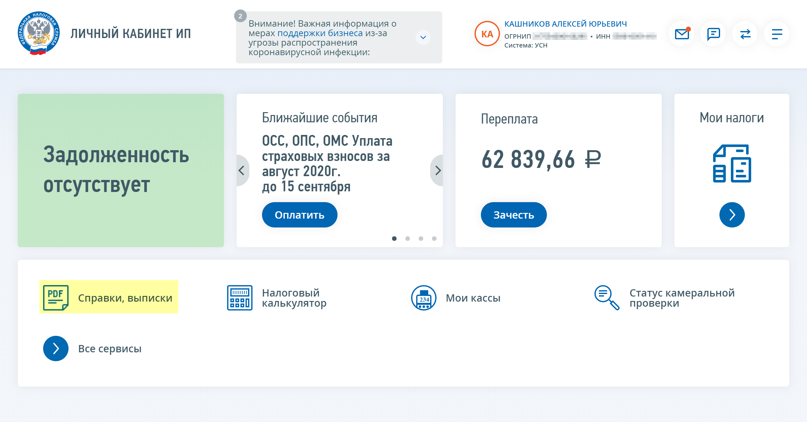The image size is (807, 422).
Task: Click the Мои налоги card title
Action: (x=732, y=118)
